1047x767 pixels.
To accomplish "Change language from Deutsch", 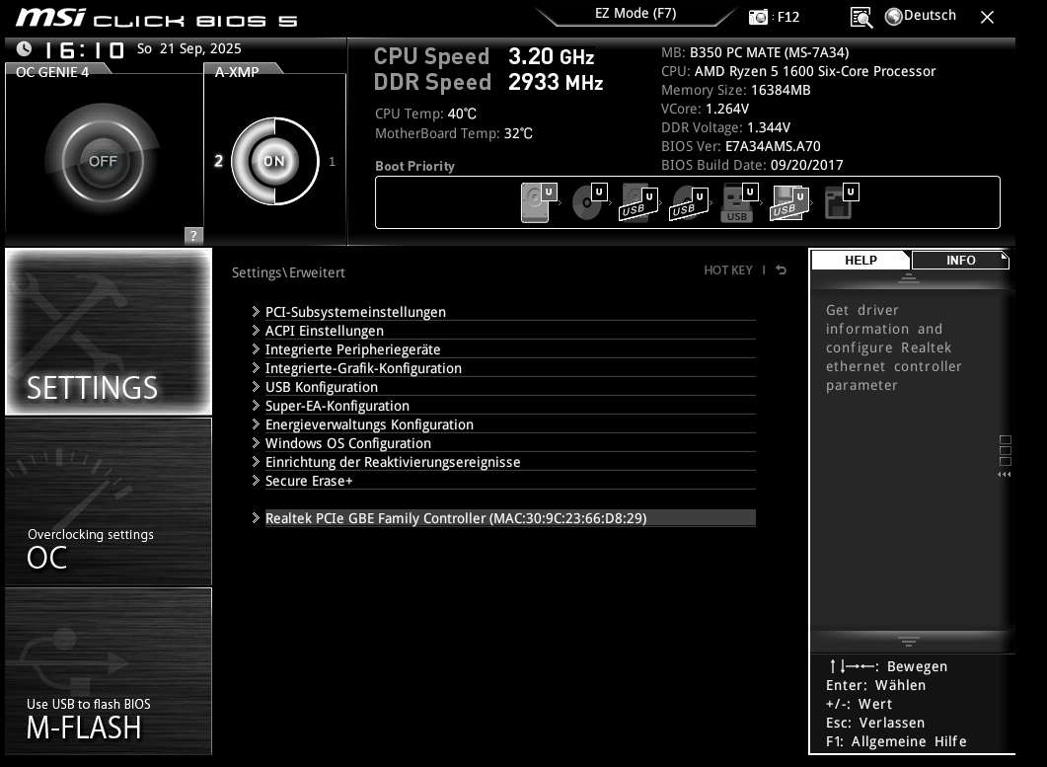I will pos(930,16).
